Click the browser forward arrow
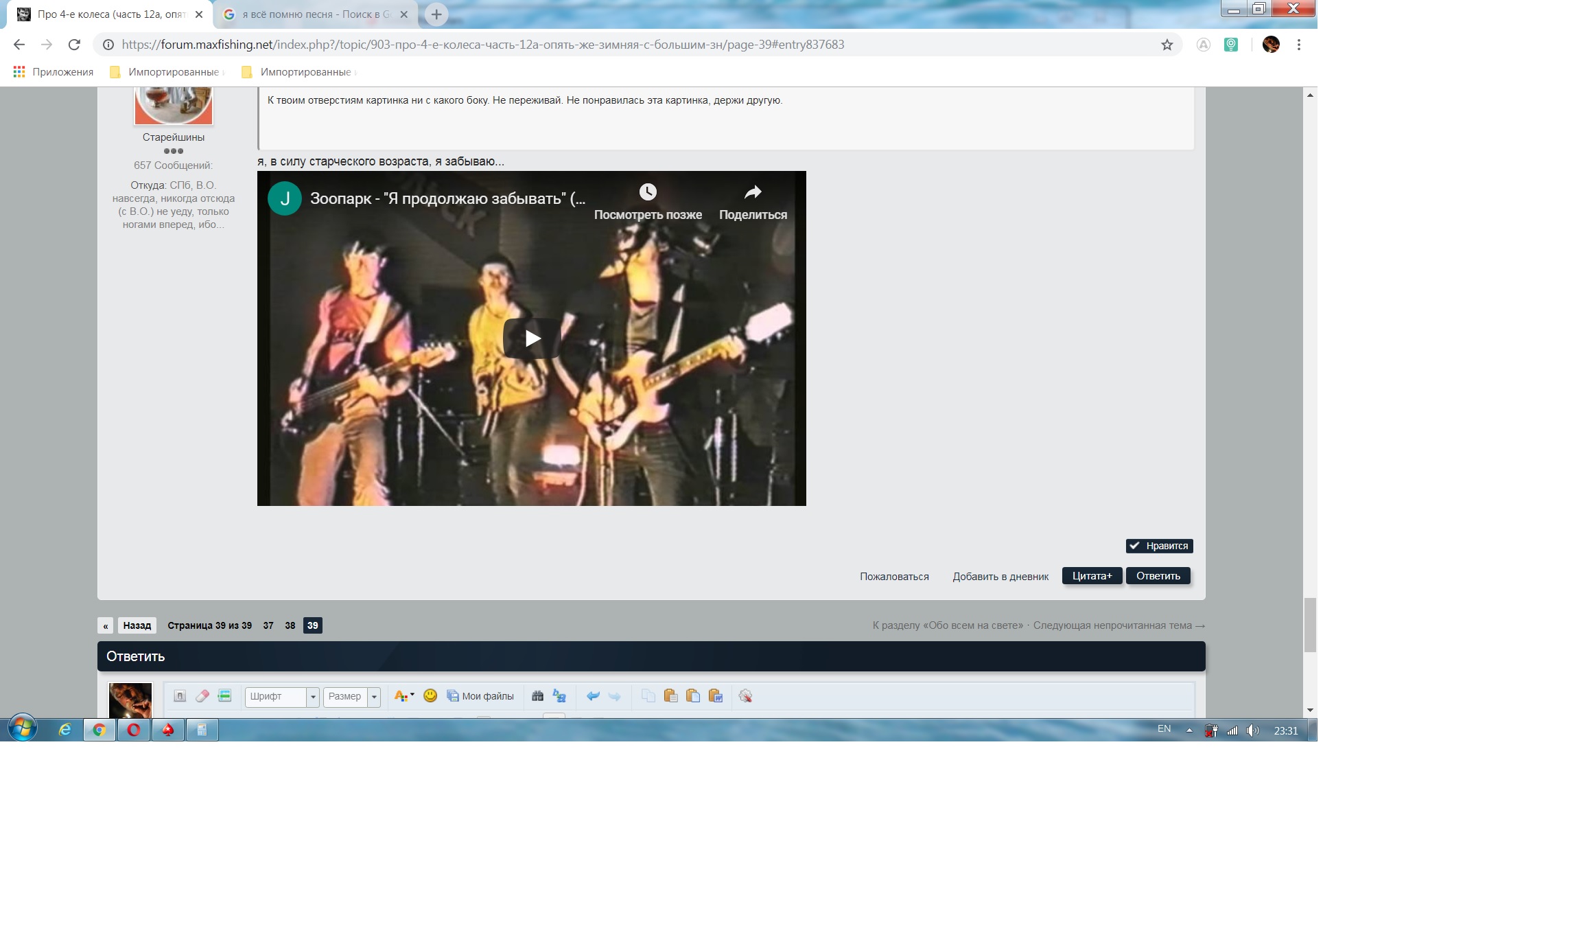Image resolution: width=1581 pixels, height=946 pixels. 47,45
